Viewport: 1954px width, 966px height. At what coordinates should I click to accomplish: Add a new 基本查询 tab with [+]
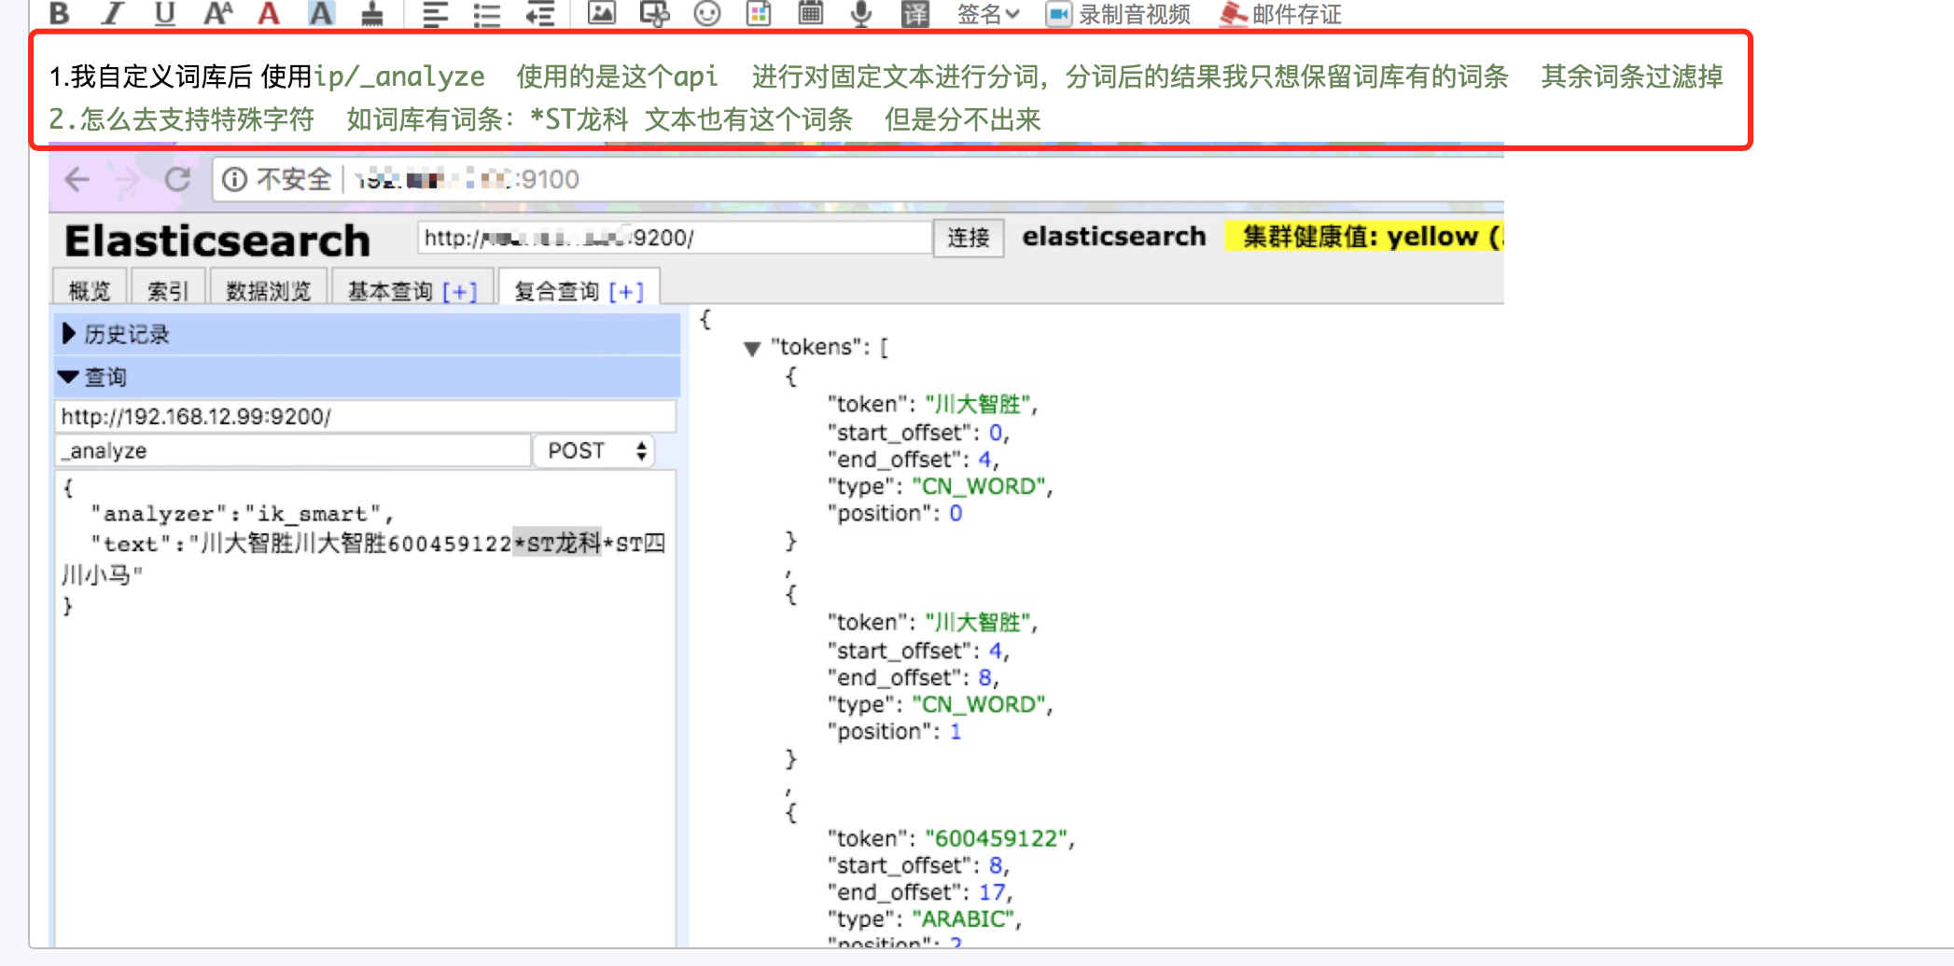click(460, 292)
